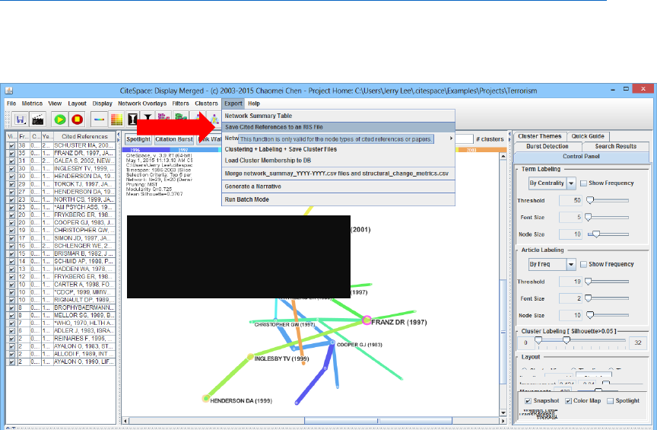Click the save floppy disk toolbar icon
657x430 pixels.
point(20,119)
